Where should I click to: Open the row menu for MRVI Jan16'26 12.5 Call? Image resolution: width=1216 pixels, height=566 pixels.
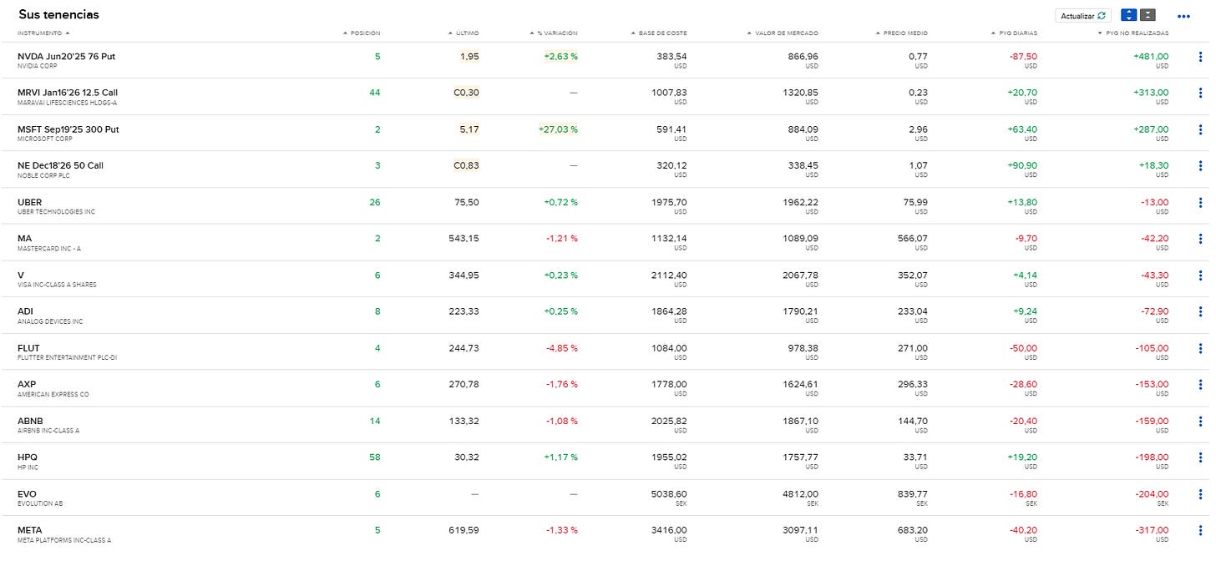click(x=1200, y=93)
